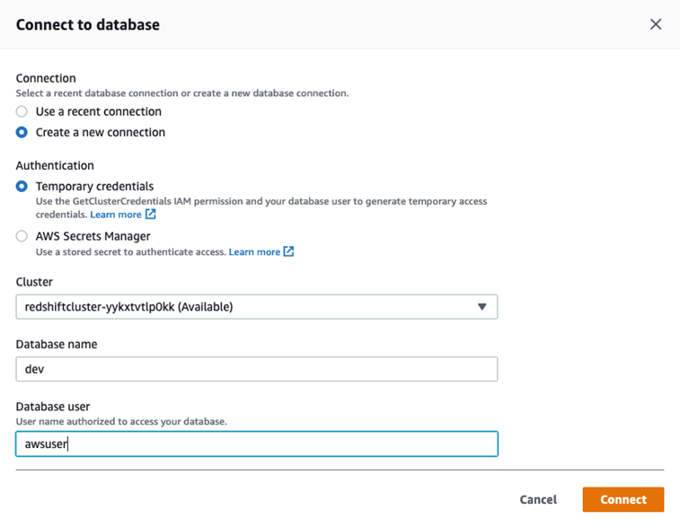Choose the Temporary credentials radio button

click(x=22, y=187)
